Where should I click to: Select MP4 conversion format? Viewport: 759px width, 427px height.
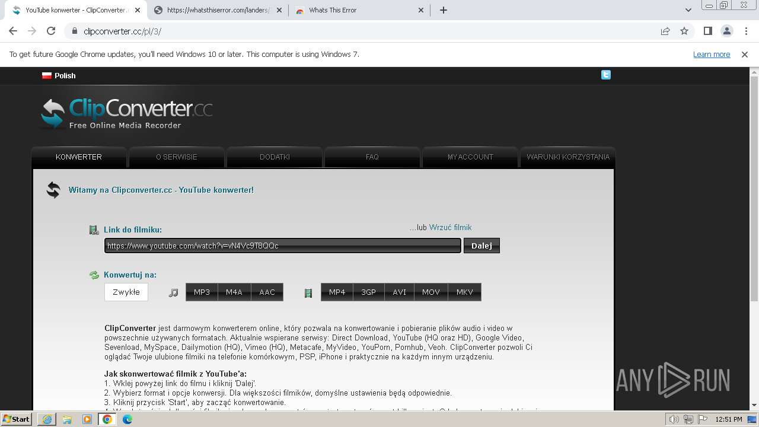coord(337,292)
